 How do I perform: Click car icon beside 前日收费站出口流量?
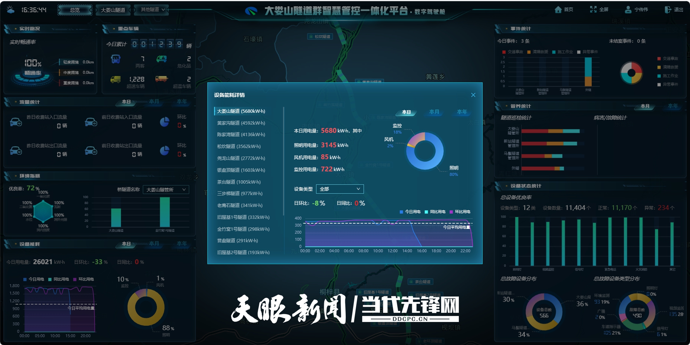[91, 150]
